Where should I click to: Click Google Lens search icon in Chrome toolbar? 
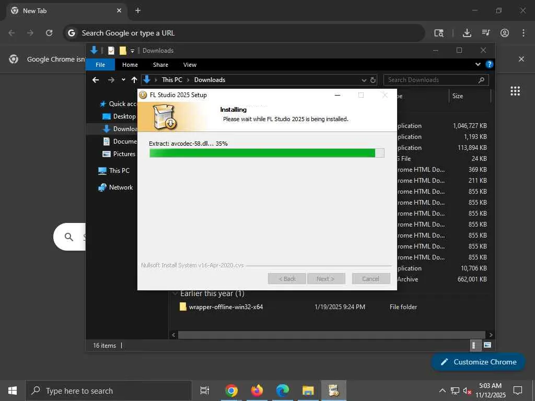click(x=439, y=33)
